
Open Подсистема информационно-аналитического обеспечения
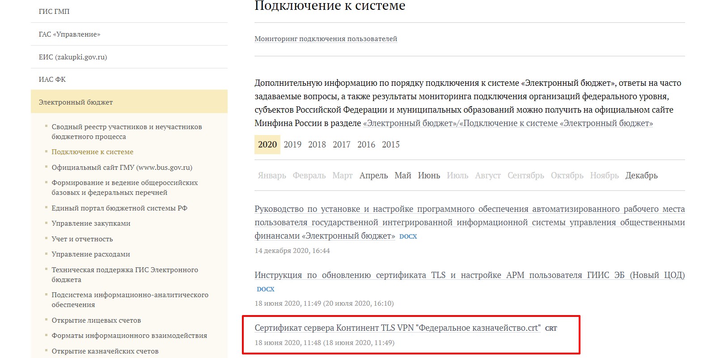coord(130,299)
